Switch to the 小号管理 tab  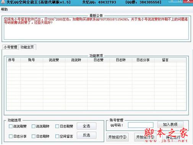(10, 47)
